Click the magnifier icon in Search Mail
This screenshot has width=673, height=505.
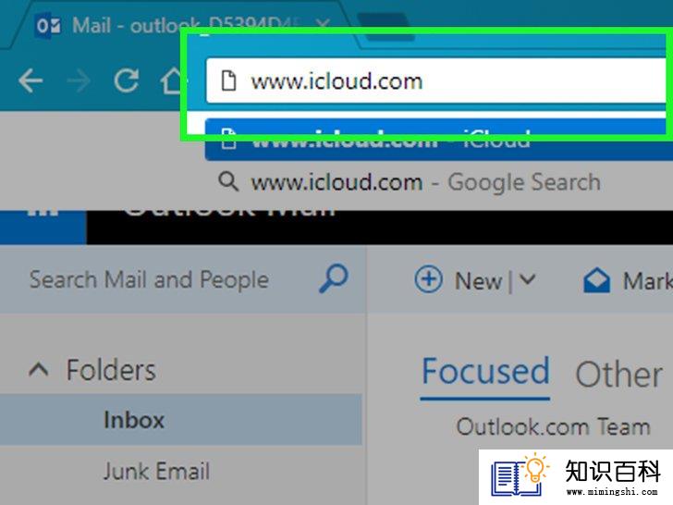tap(333, 278)
